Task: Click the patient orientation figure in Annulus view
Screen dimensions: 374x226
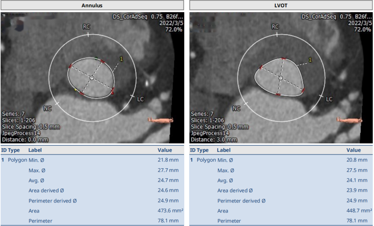Action: click(x=160, y=120)
